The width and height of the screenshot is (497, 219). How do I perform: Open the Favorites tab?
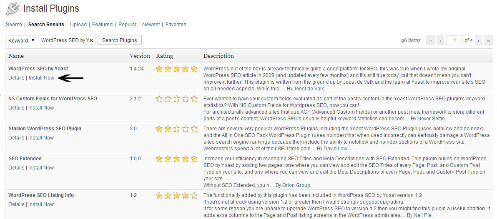pos(176,25)
